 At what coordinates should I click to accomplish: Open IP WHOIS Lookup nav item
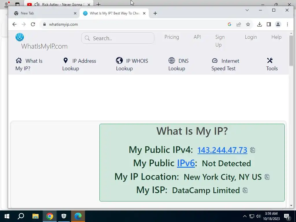(132, 64)
